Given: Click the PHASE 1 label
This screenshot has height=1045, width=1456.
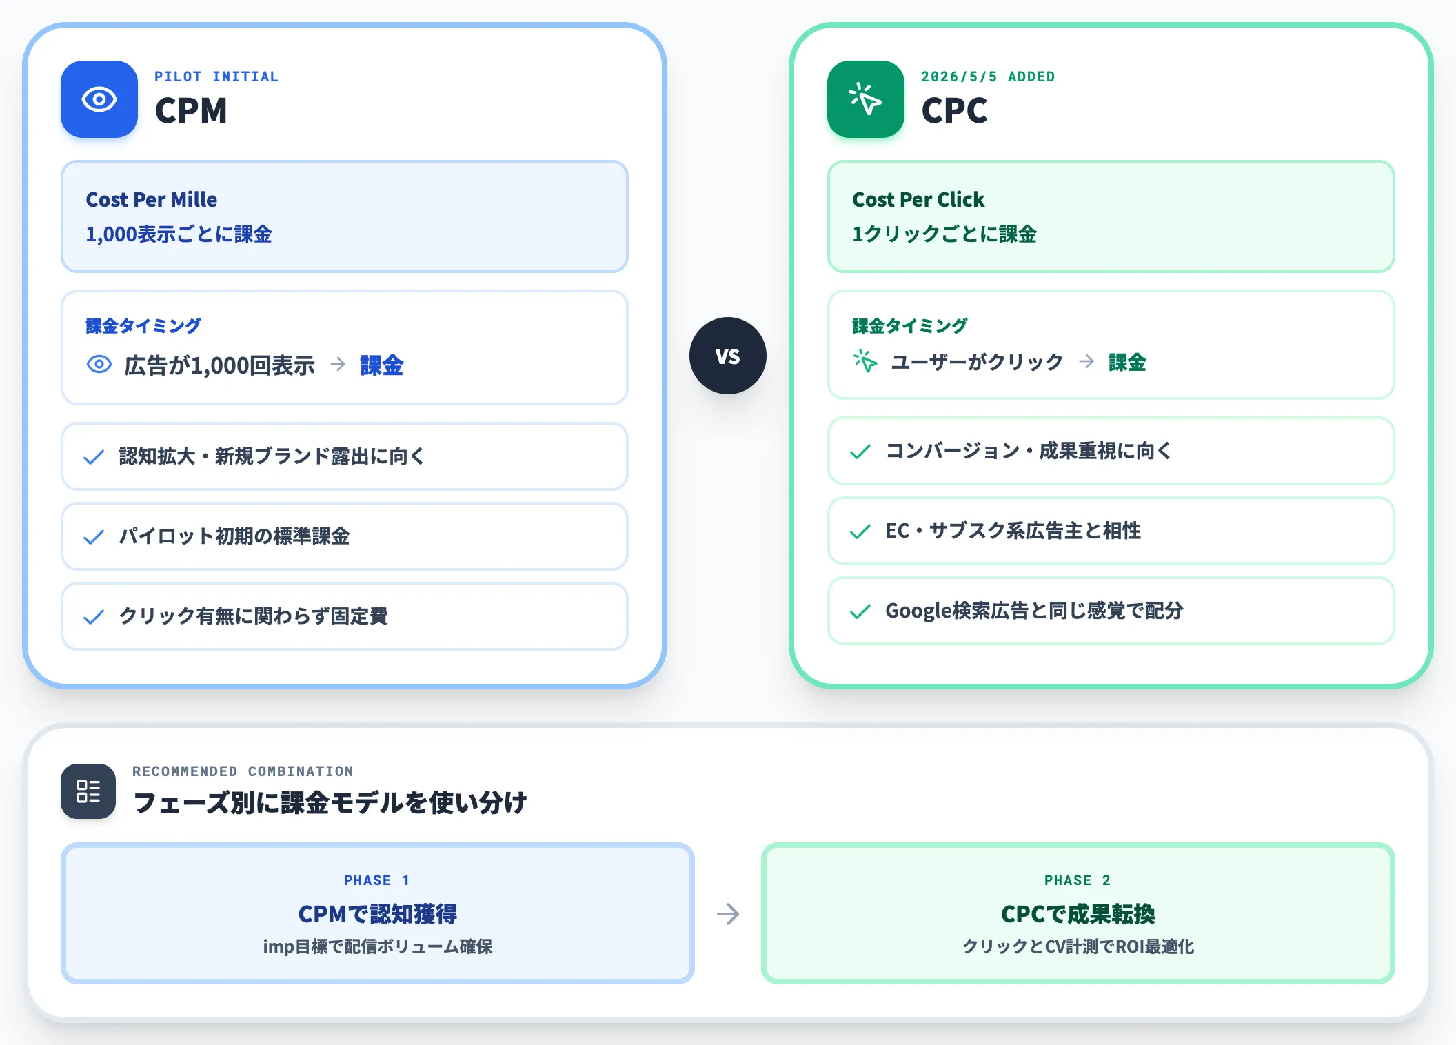Looking at the screenshot, I should click(x=377, y=880).
